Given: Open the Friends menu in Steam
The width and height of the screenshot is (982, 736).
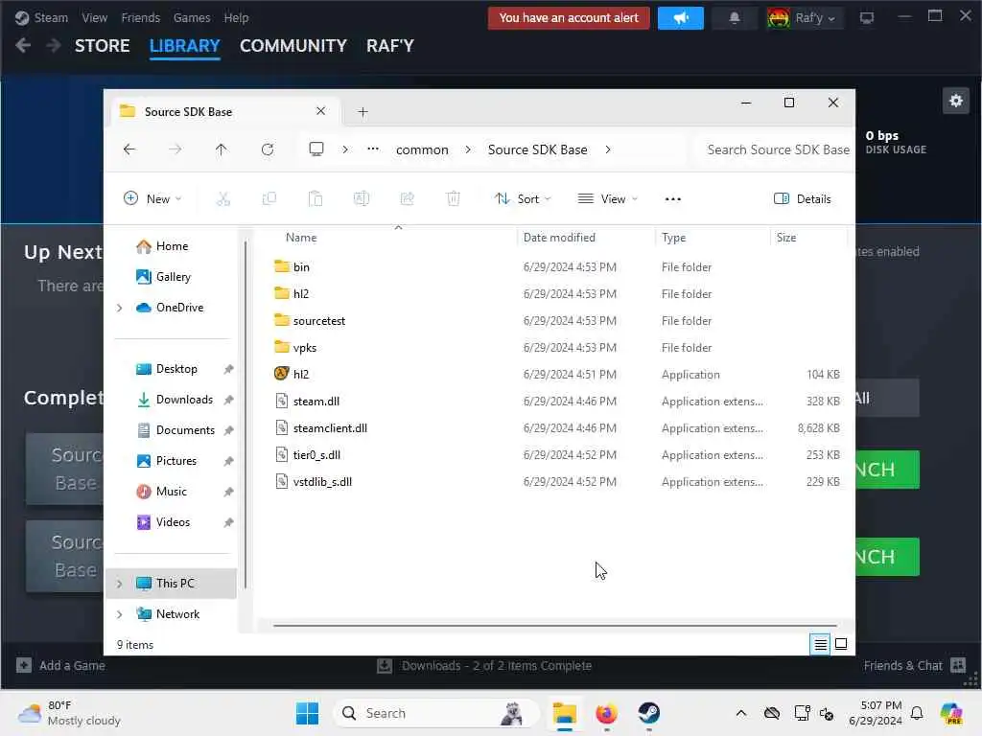Looking at the screenshot, I should [x=140, y=17].
